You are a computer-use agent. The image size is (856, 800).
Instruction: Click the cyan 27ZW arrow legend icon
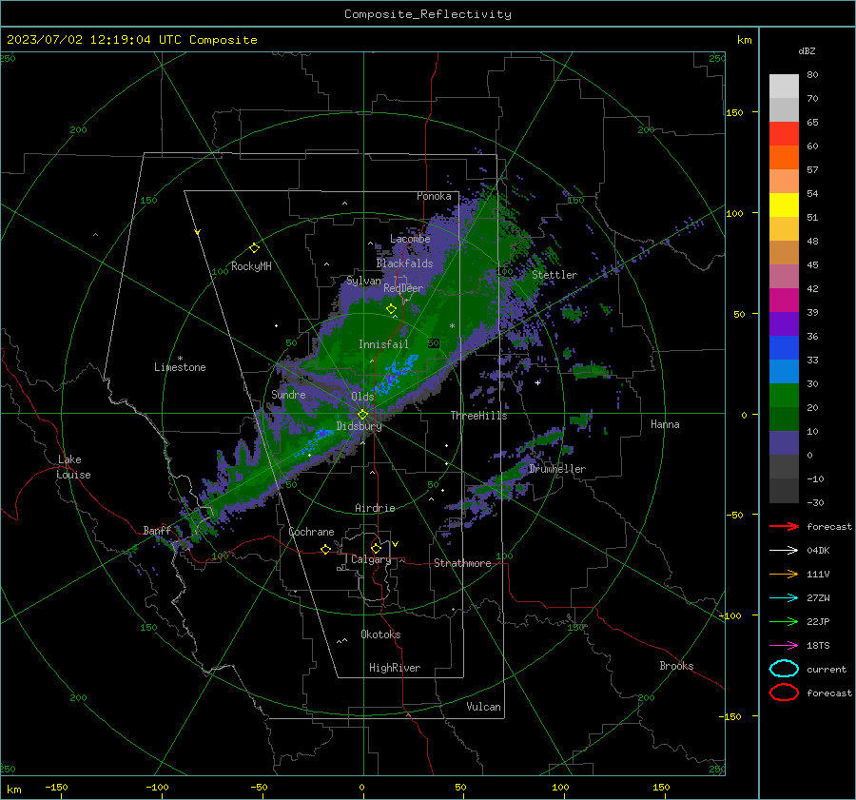coord(784,598)
